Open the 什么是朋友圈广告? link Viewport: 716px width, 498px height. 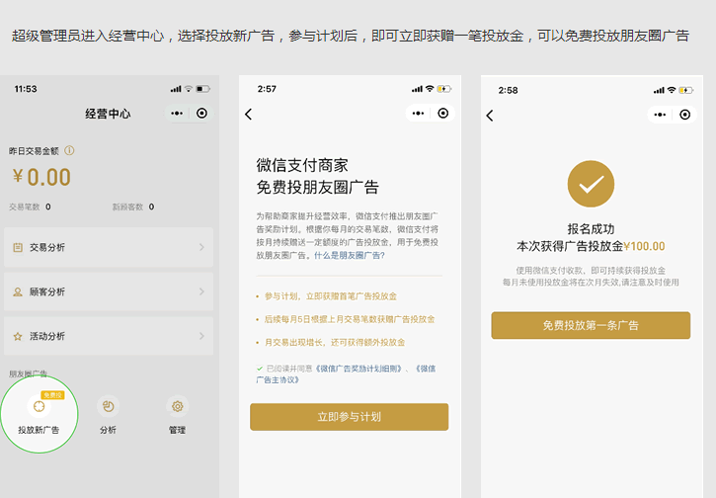point(350,255)
